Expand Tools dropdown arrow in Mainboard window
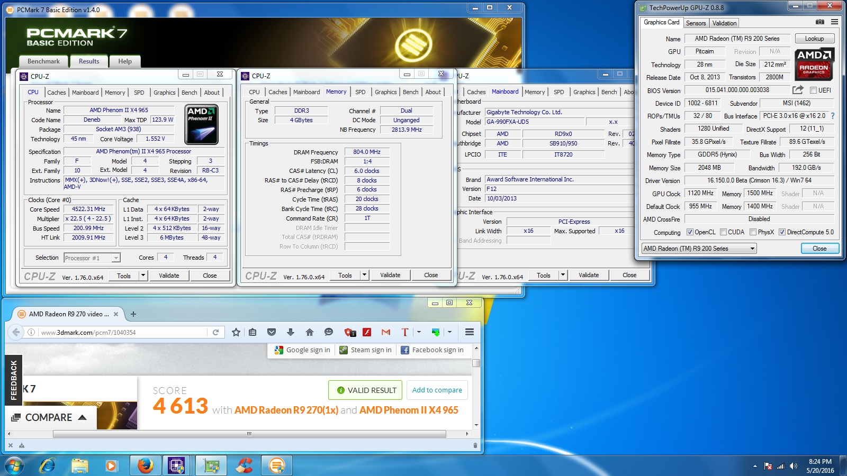The width and height of the screenshot is (847, 476). point(563,275)
